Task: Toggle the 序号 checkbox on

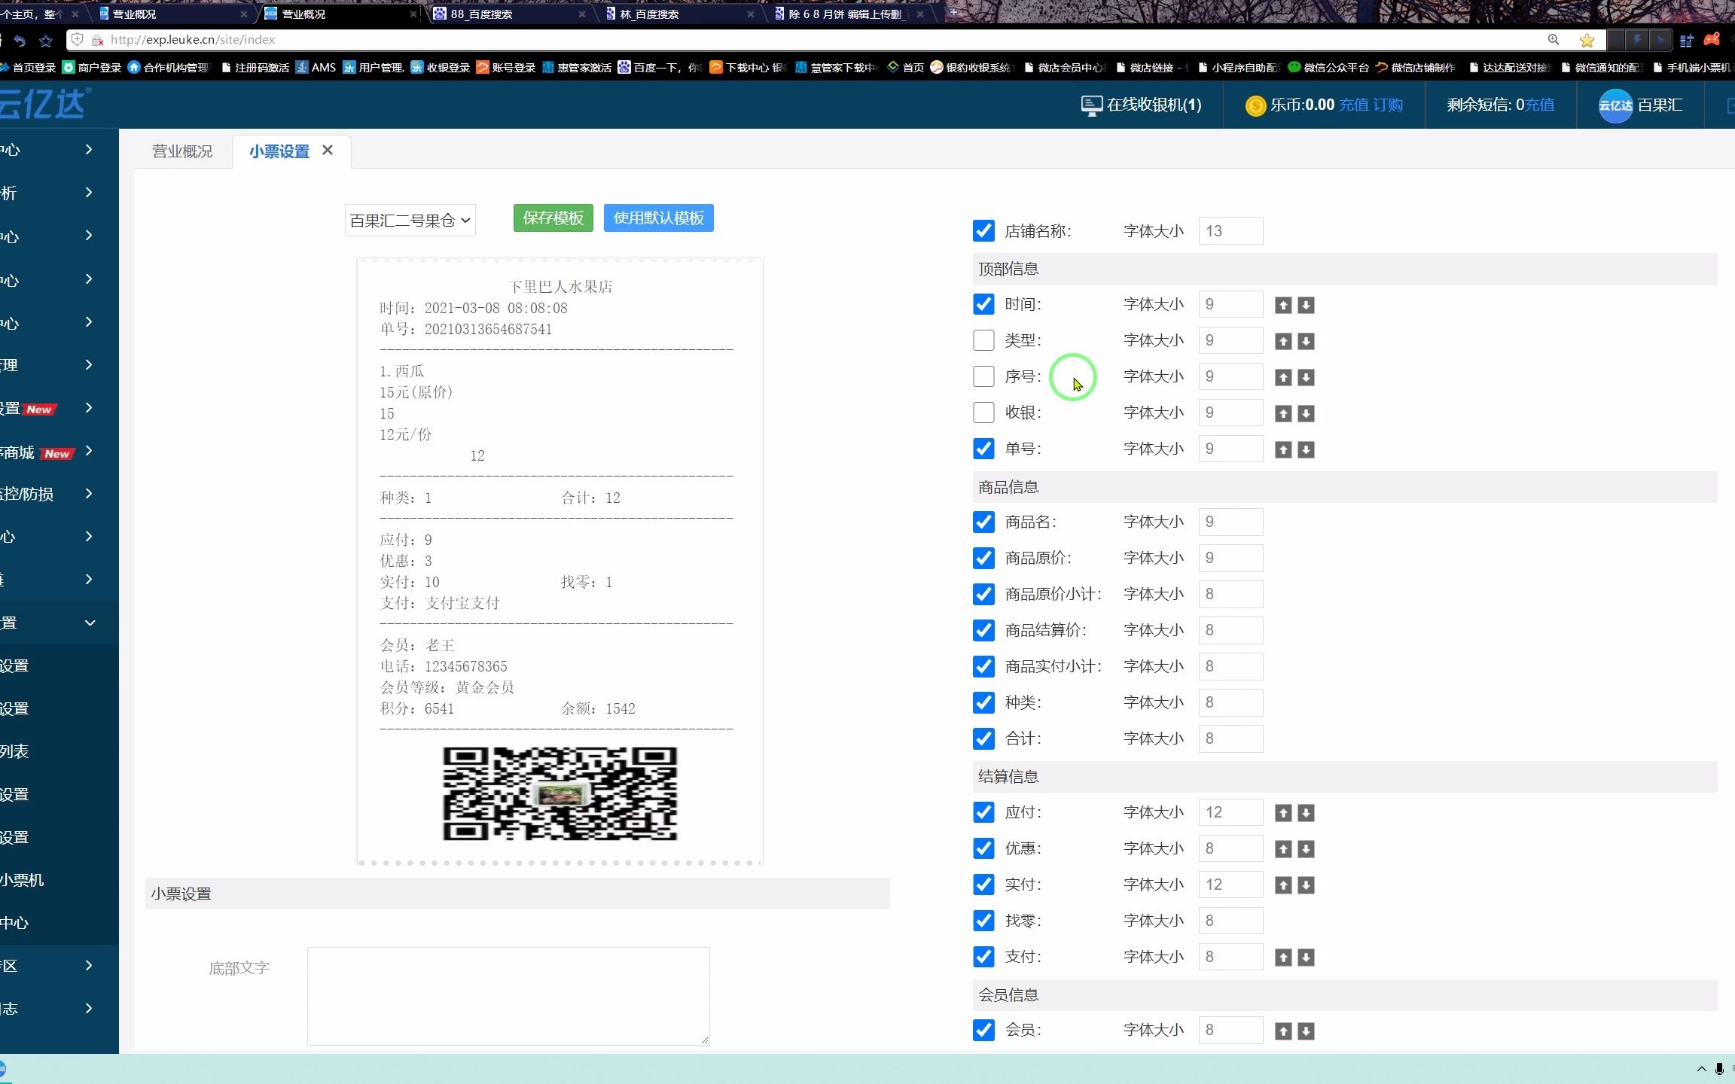Action: 983,376
